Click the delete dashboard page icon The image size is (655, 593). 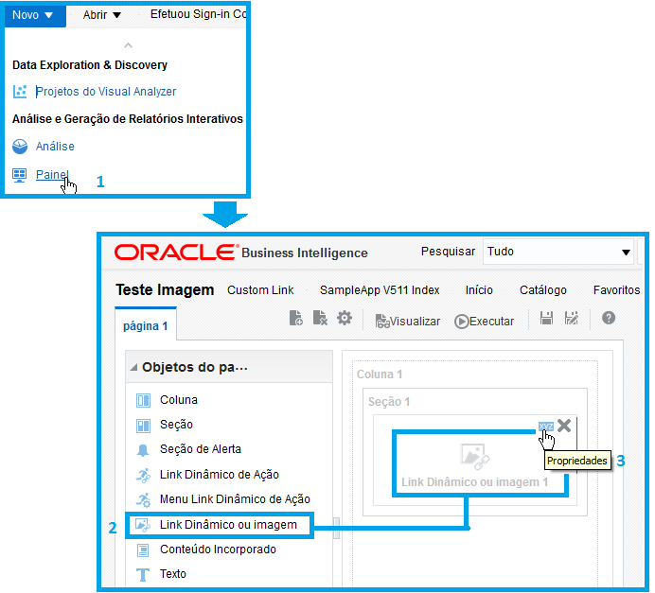pos(320,318)
